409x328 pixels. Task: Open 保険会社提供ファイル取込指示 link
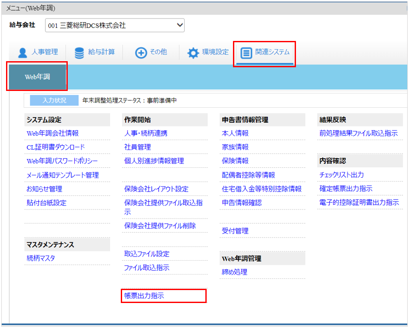[163, 207]
